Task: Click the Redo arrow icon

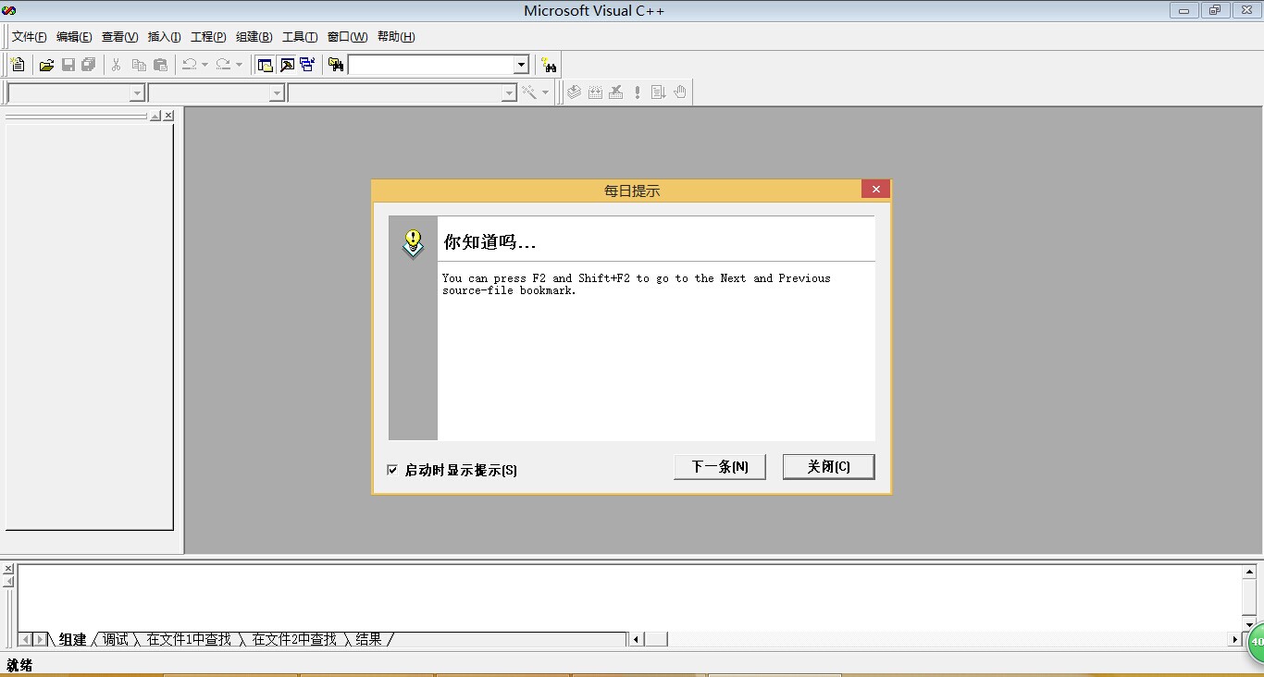Action: tap(223, 65)
